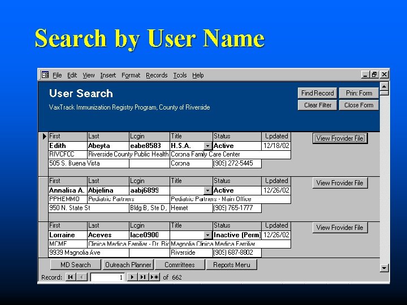
Task: Click the Find Record button
Action: pos(317,93)
